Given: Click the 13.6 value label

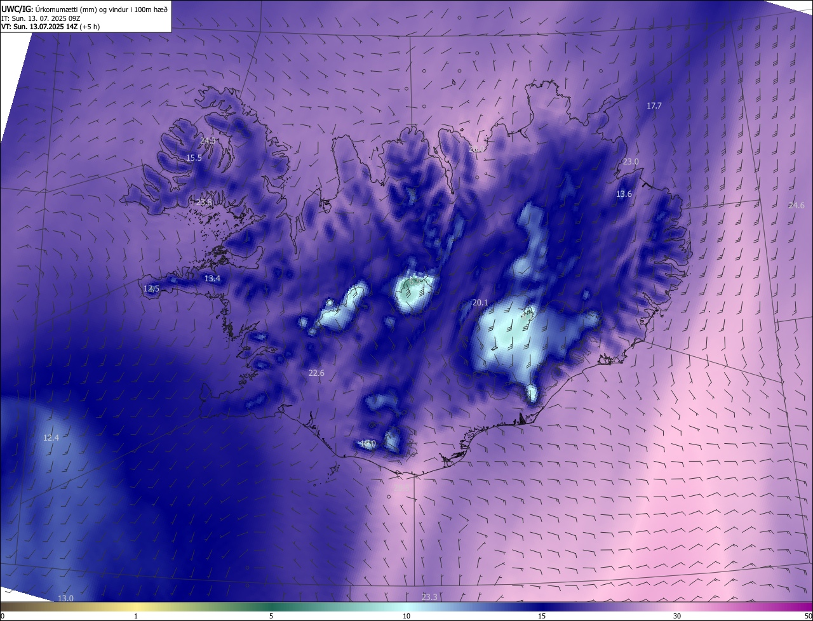Looking at the screenshot, I should 624,194.
